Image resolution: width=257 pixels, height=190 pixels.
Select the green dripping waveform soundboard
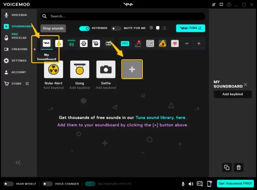point(71,43)
